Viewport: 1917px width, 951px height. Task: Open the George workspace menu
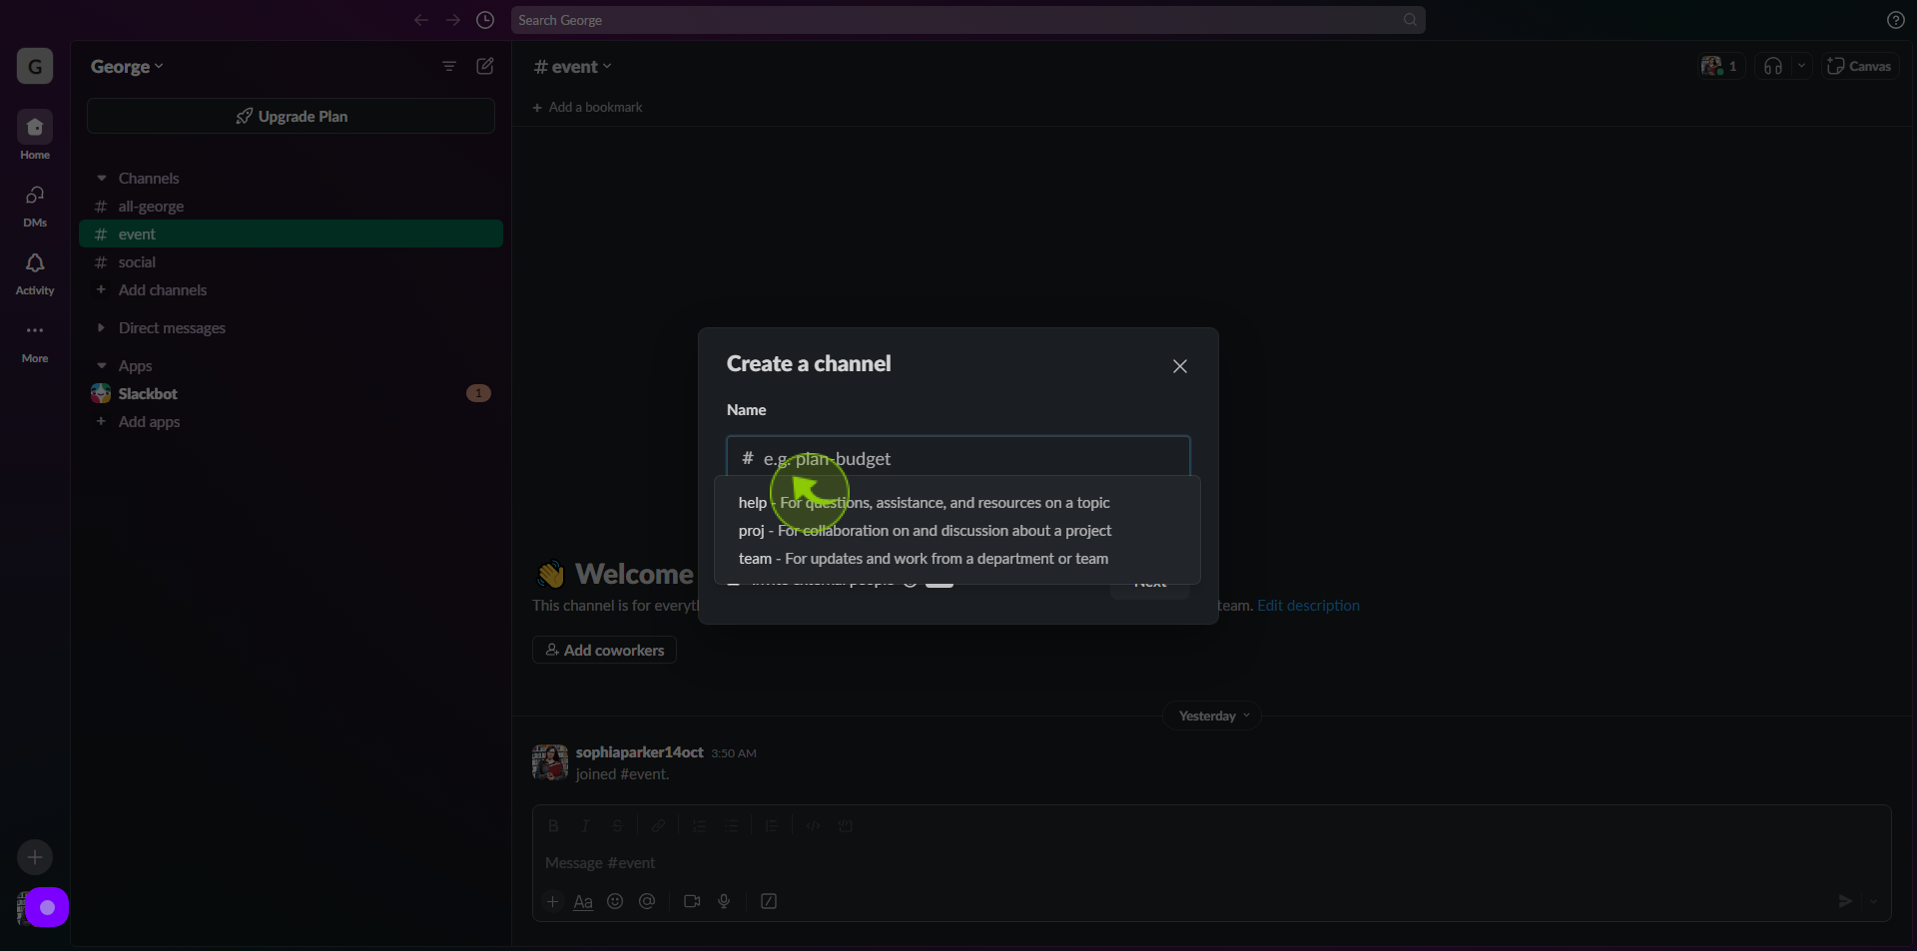pyautogui.click(x=127, y=67)
